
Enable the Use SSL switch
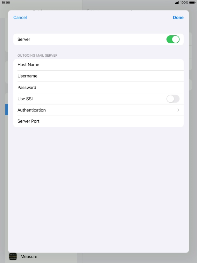[173, 99]
